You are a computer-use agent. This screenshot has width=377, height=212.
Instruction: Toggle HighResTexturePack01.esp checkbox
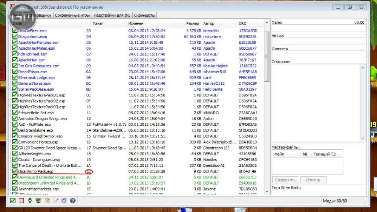pyautogui.click(x=15, y=95)
